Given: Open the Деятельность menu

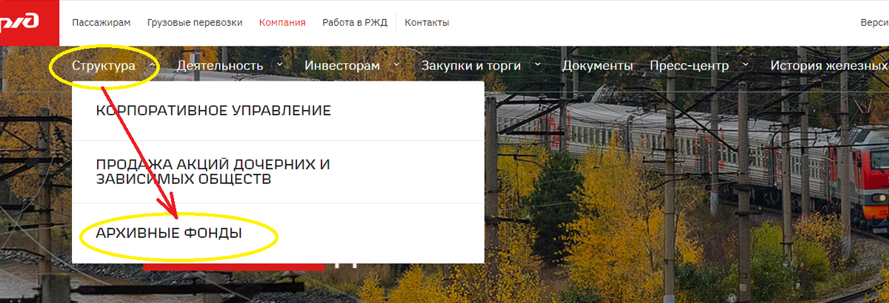Looking at the screenshot, I should (x=220, y=66).
